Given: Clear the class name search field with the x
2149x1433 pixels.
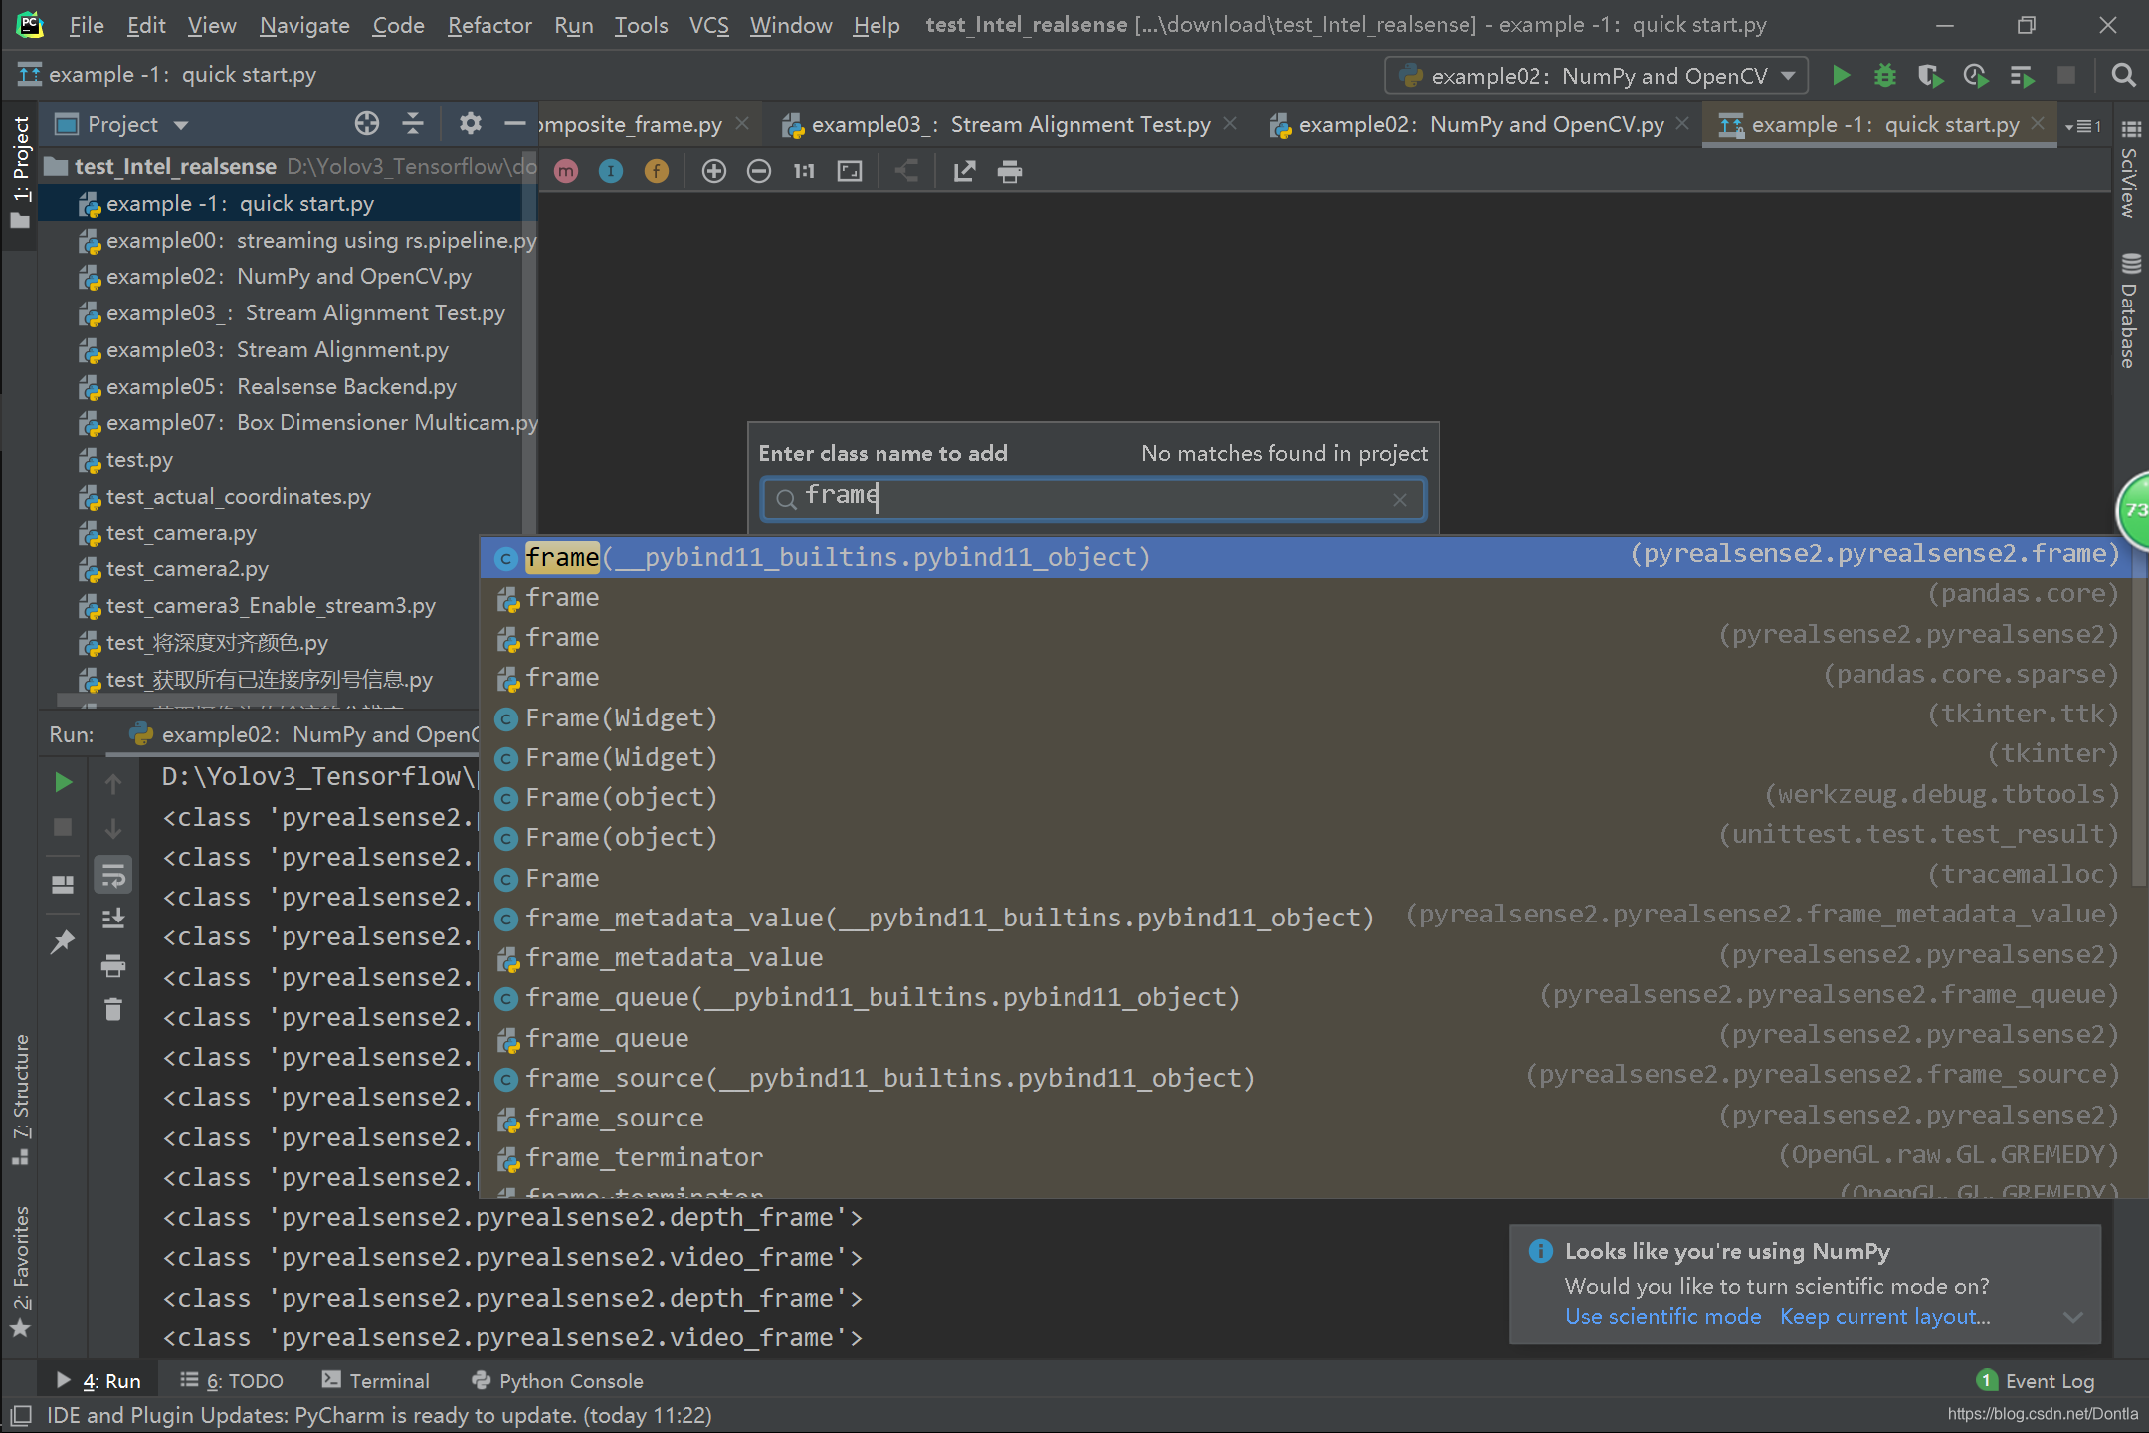Looking at the screenshot, I should click(1400, 499).
